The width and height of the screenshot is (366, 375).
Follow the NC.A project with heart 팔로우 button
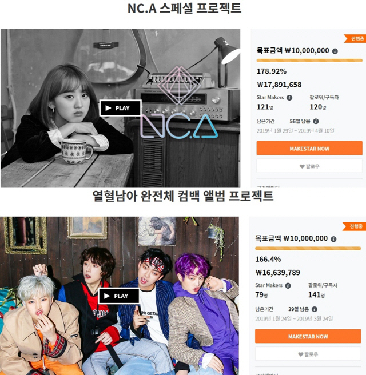309,166
